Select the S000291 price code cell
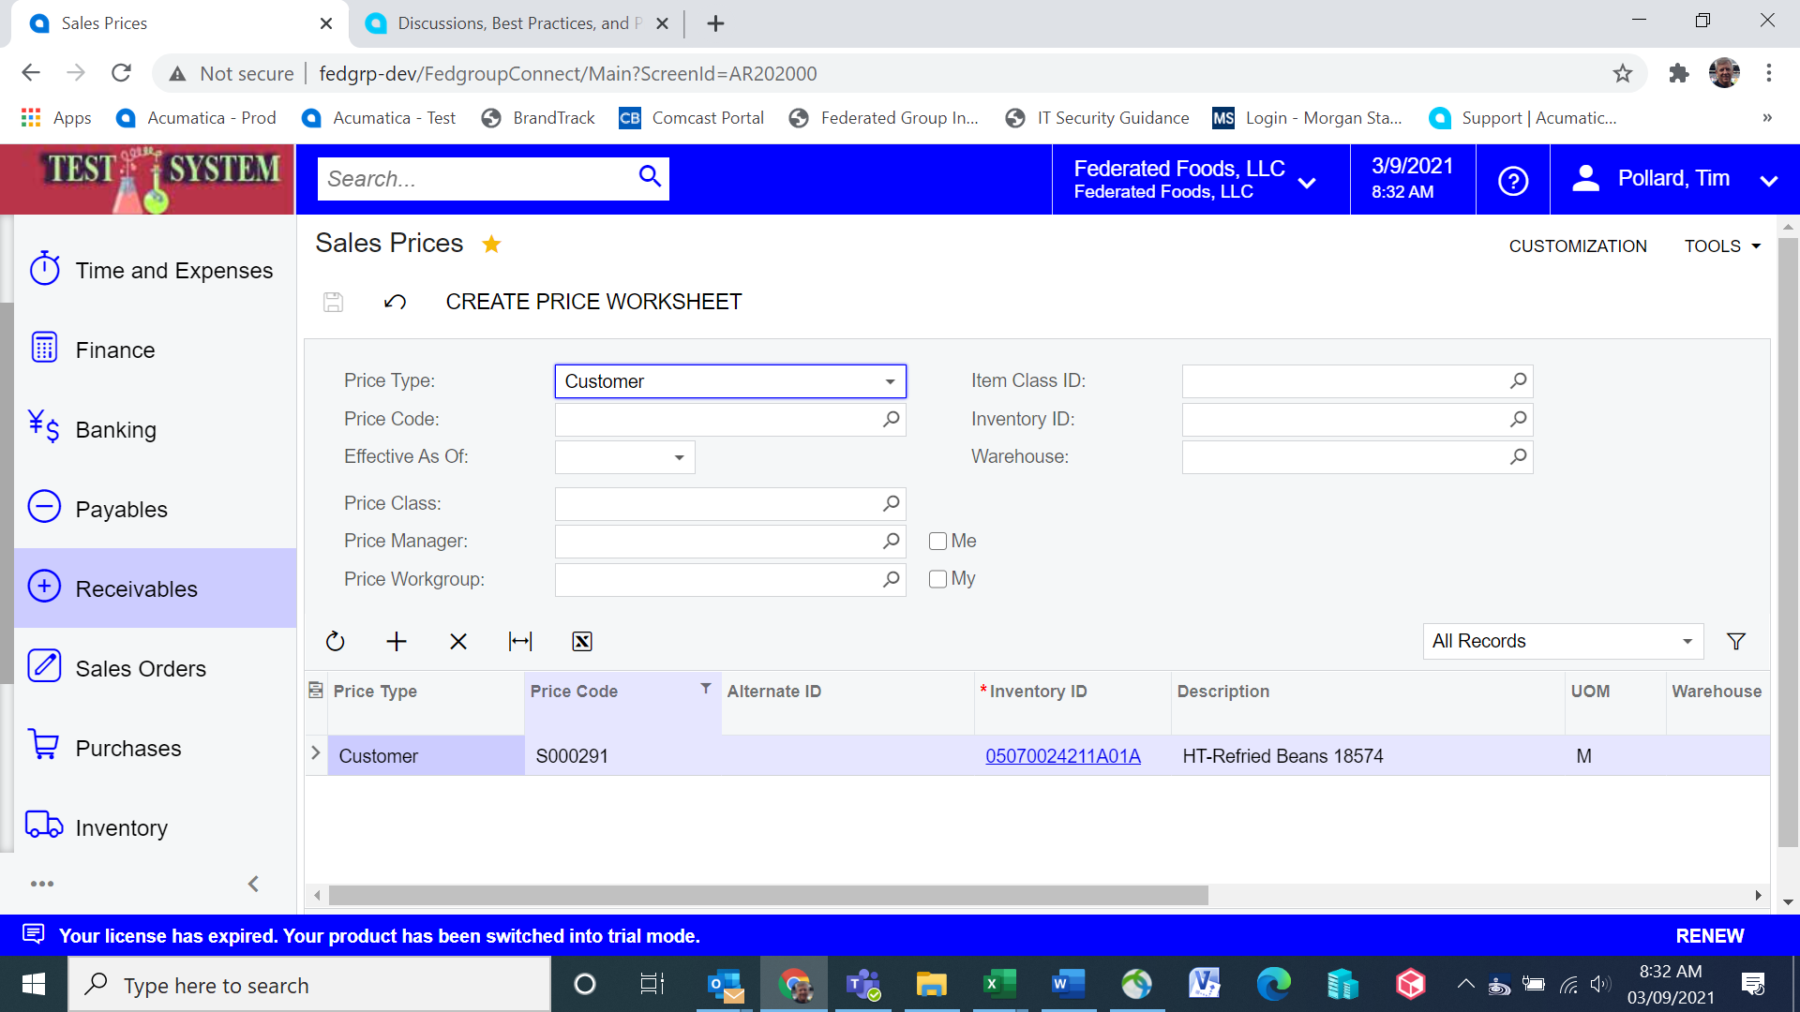Screen dimensions: 1800x1012 [x=622, y=755]
